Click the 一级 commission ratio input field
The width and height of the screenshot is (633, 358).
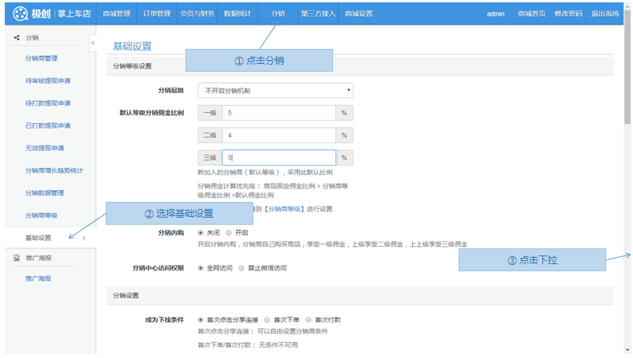279,113
